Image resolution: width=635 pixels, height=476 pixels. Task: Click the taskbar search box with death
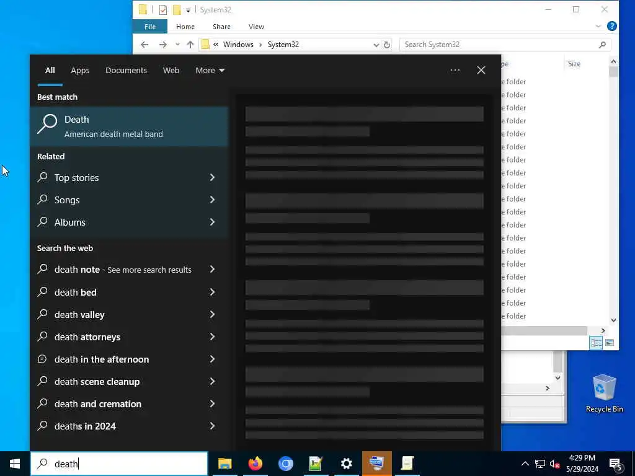[x=120, y=464]
